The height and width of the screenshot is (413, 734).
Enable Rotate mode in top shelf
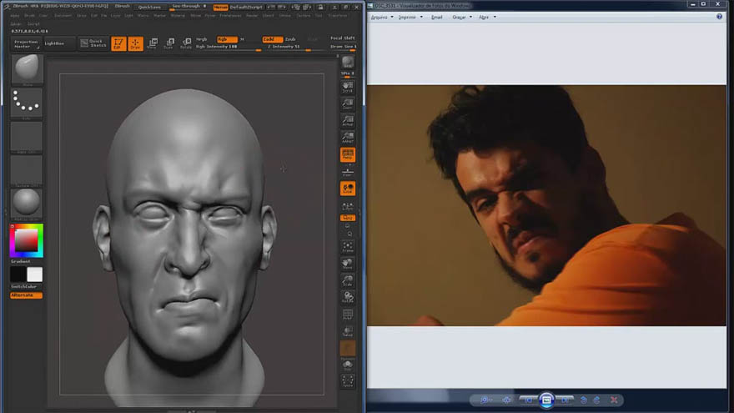pos(186,43)
